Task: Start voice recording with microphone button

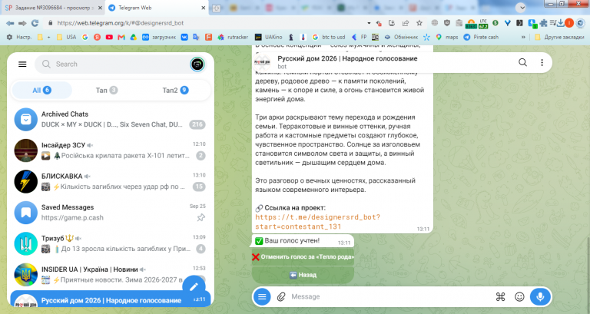Action: tap(540, 296)
